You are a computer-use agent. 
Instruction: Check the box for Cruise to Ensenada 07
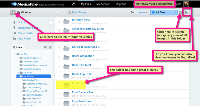coord(59,49)
